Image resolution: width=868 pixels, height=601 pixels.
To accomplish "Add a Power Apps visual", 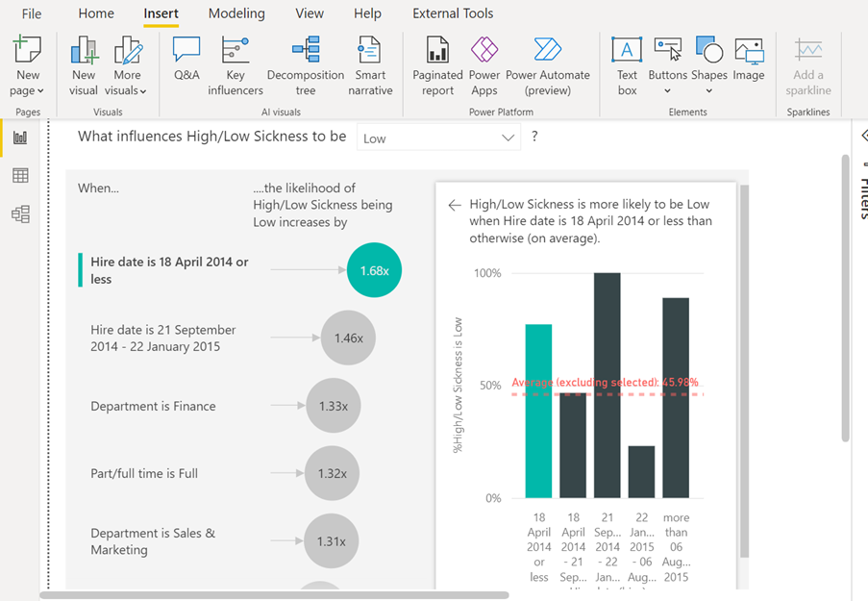I will pos(484,65).
